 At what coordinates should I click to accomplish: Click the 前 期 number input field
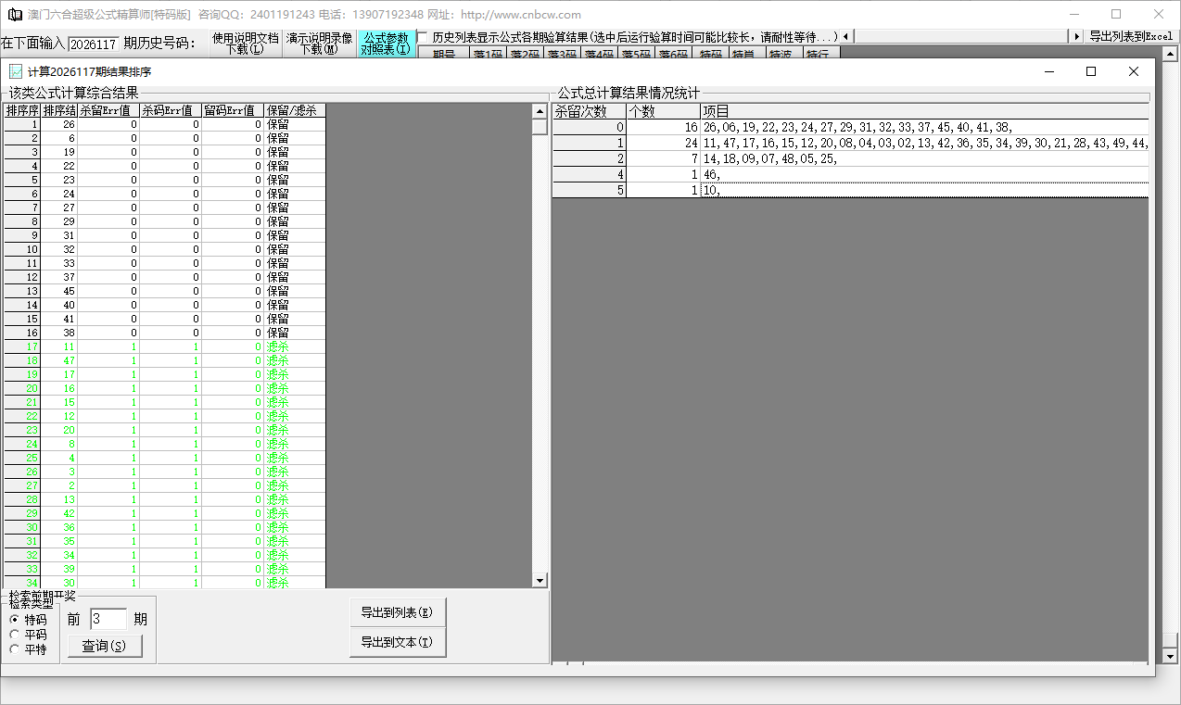(x=108, y=619)
